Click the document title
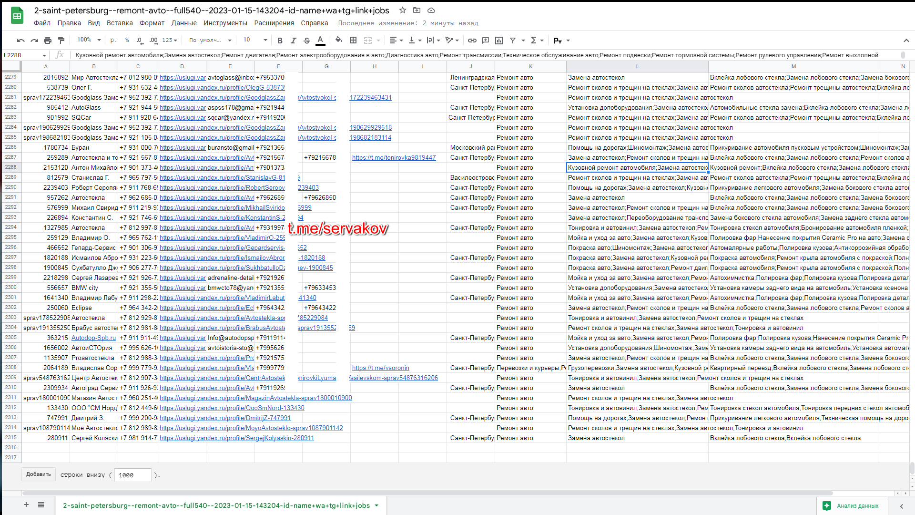The width and height of the screenshot is (915, 515). [212, 10]
